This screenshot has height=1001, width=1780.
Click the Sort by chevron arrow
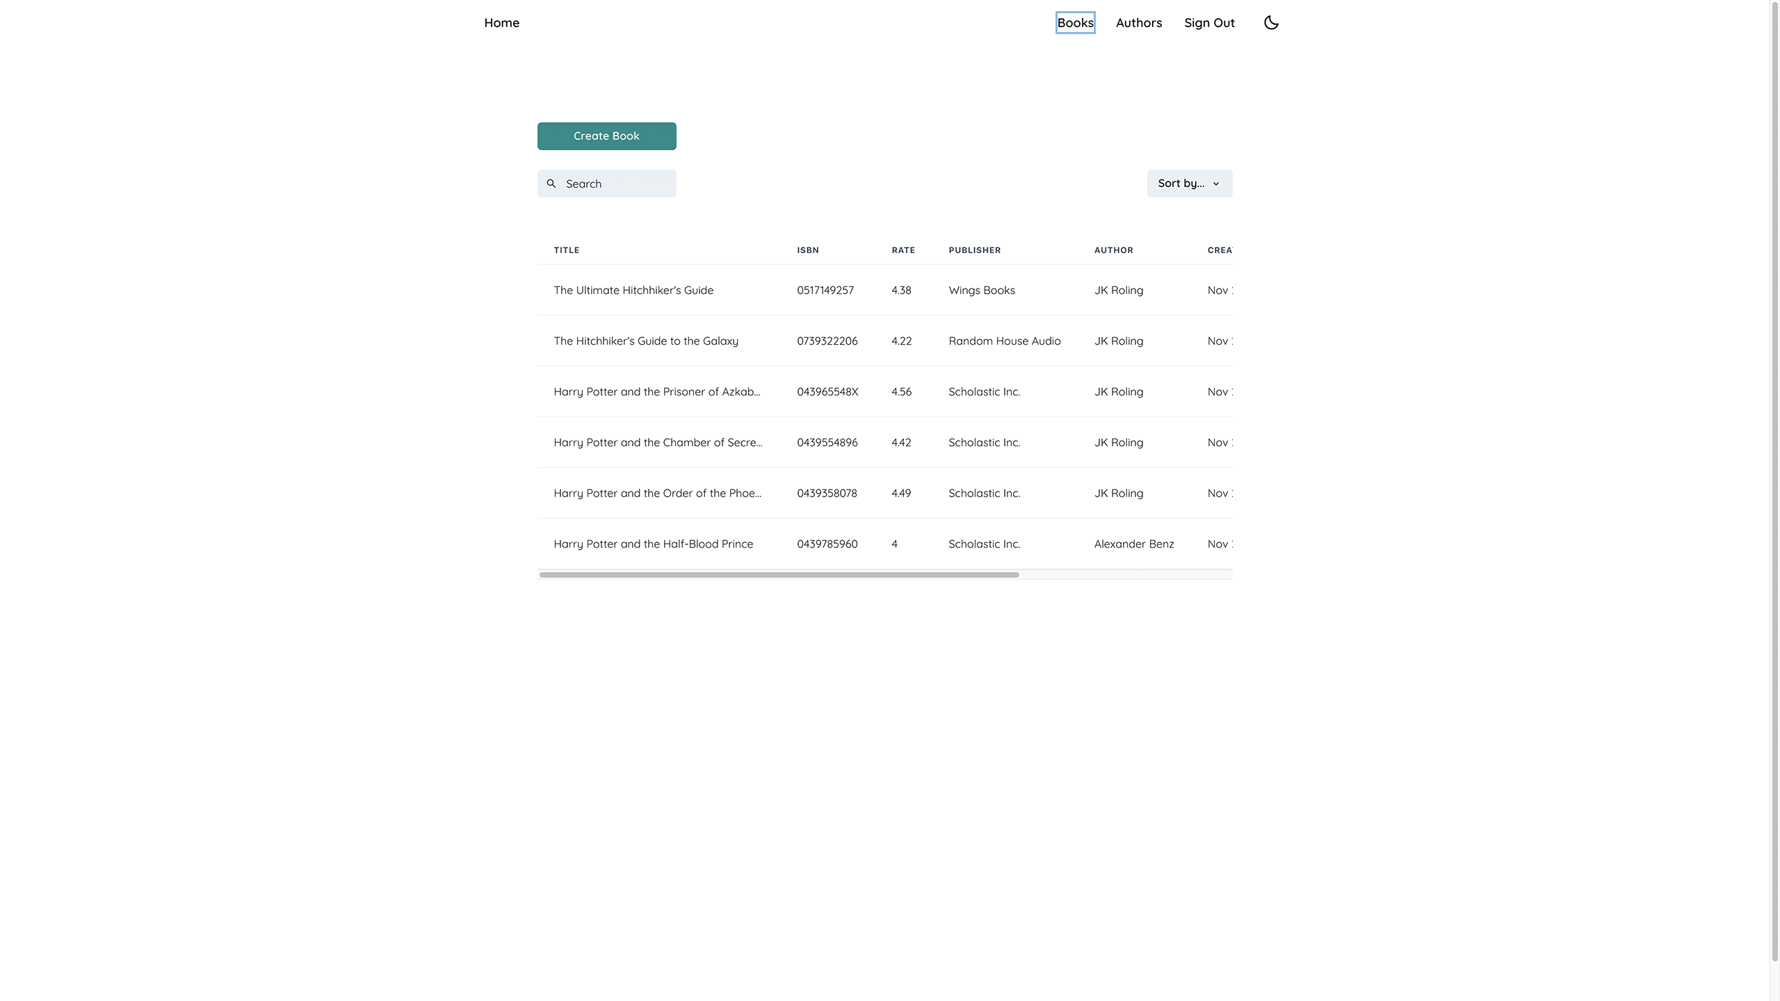(1216, 184)
